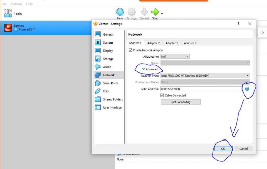Click the MAC Address input field

click(201, 89)
